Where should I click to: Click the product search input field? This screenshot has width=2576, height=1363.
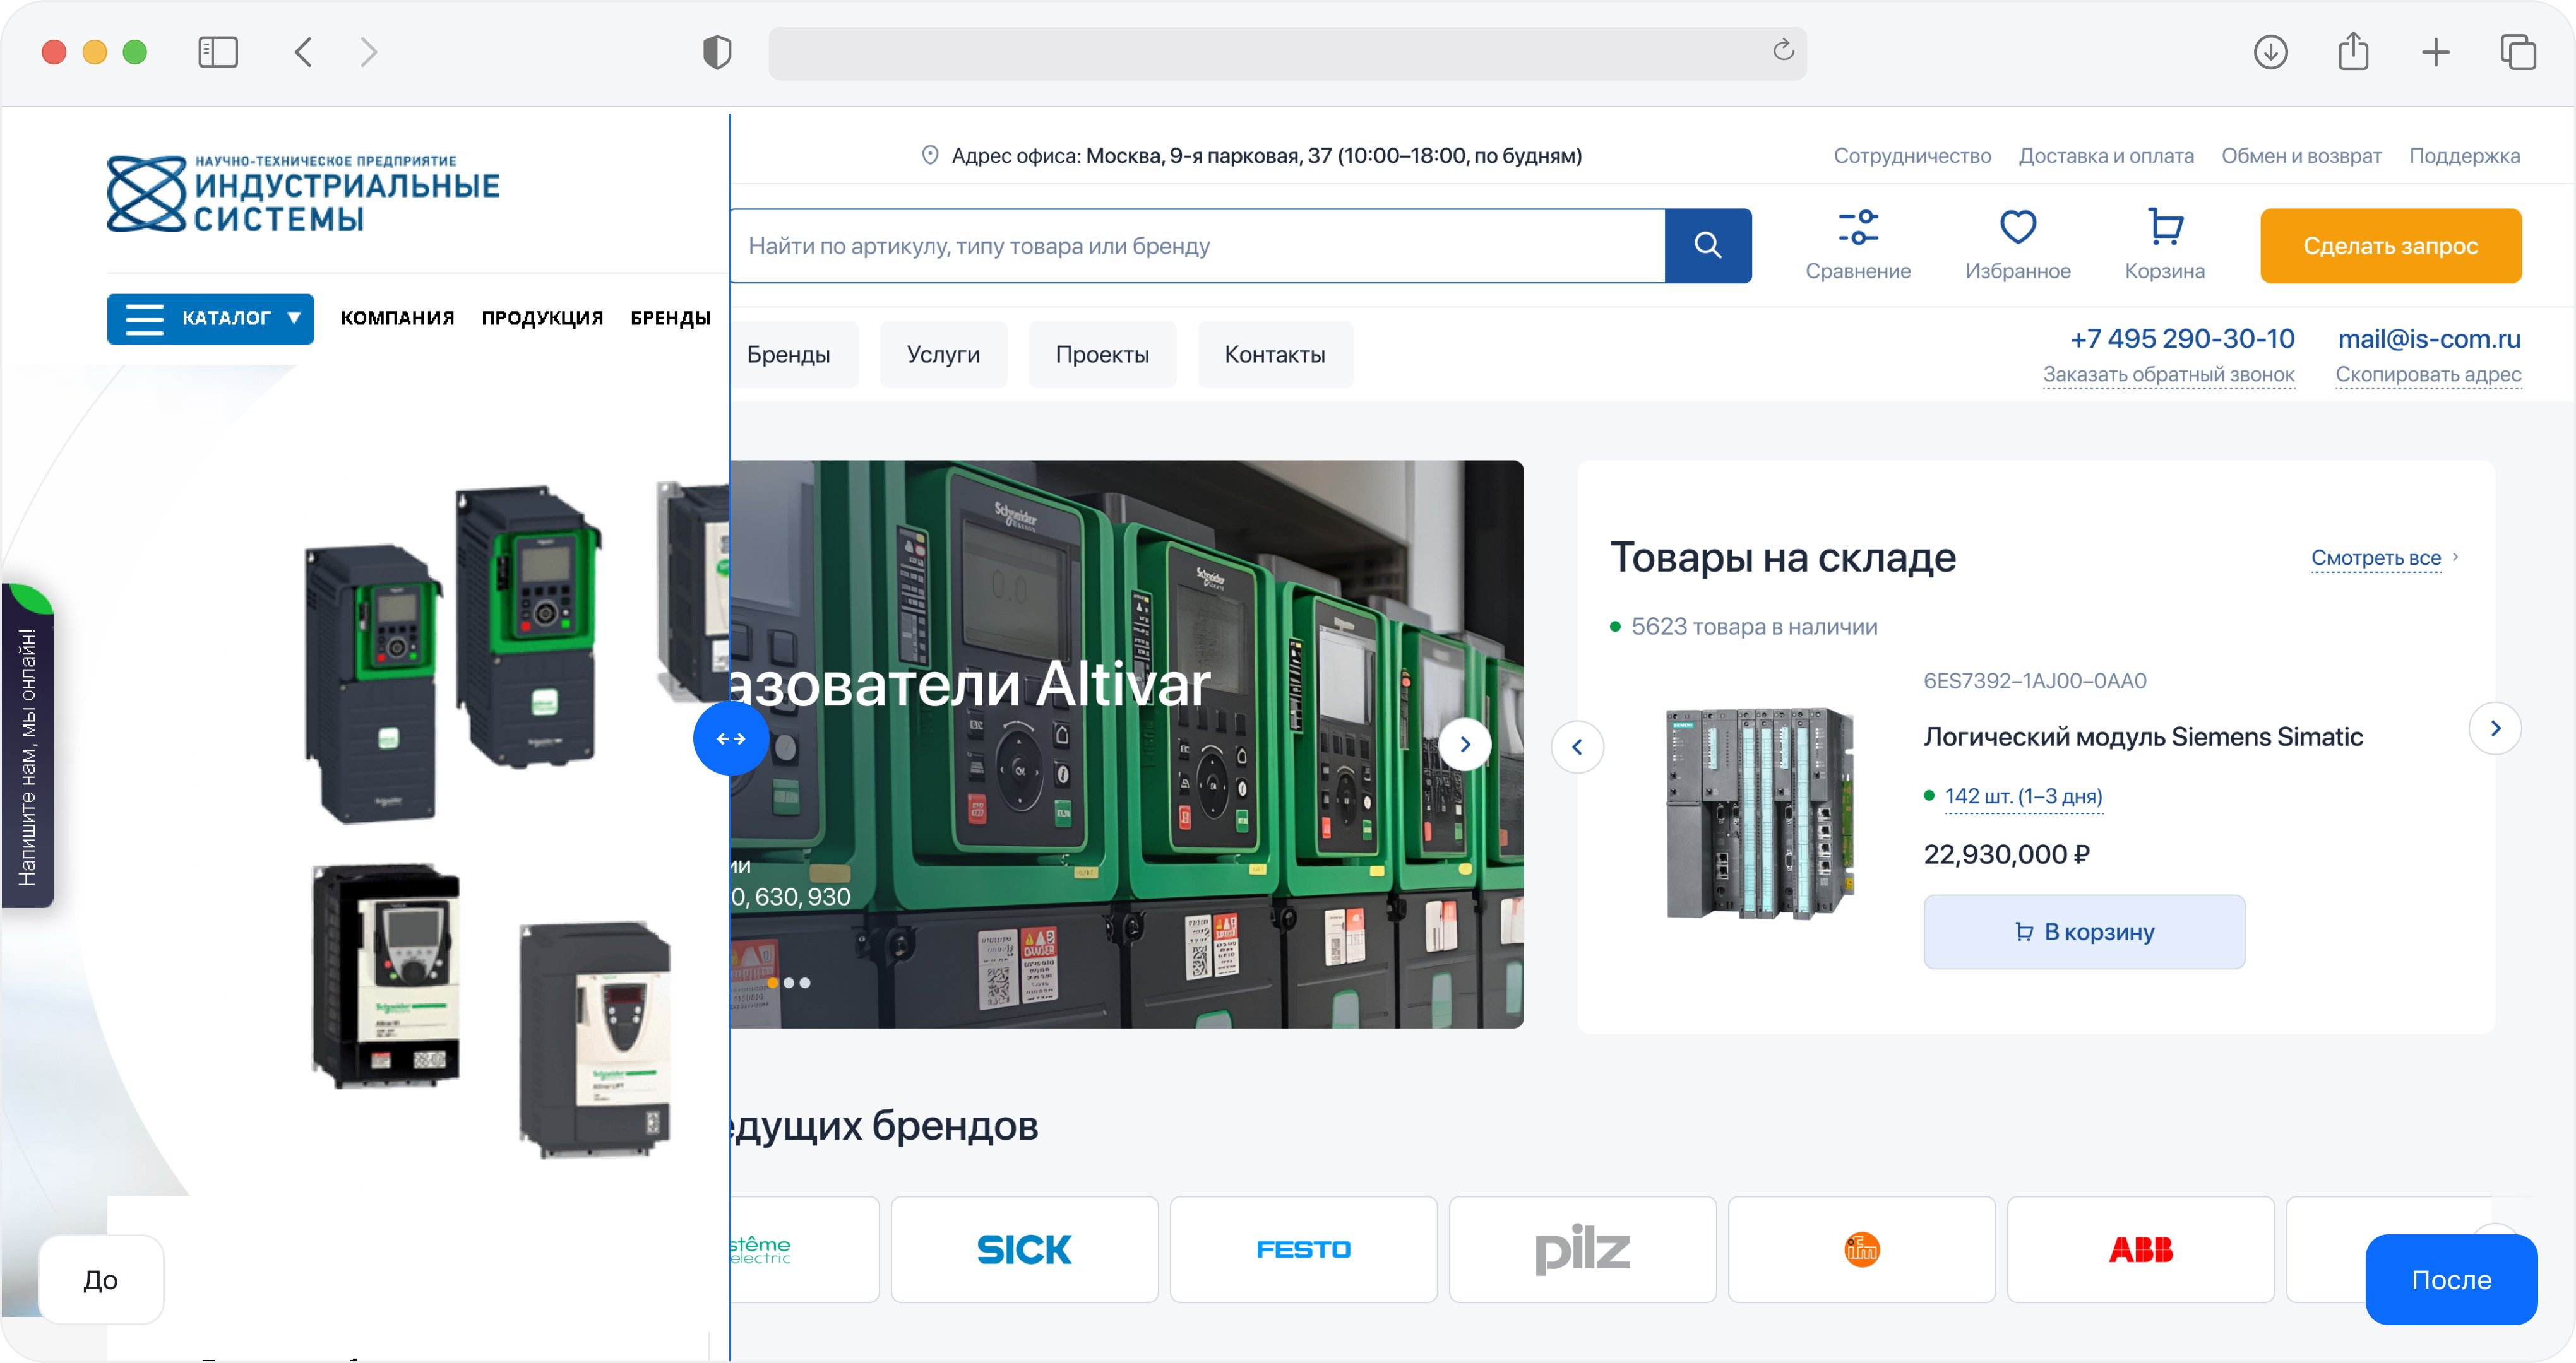pos(1200,246)
